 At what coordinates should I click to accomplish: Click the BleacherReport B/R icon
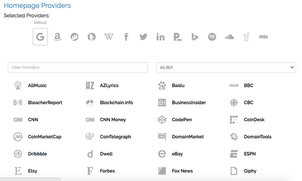pyautogui.click(x=18, y=102)
